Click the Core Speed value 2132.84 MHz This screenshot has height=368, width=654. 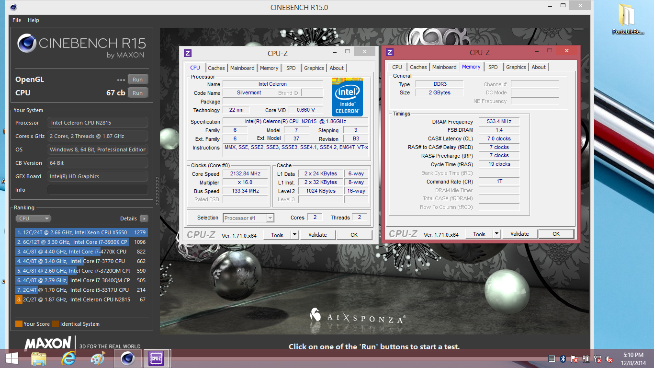pos(246,174)
